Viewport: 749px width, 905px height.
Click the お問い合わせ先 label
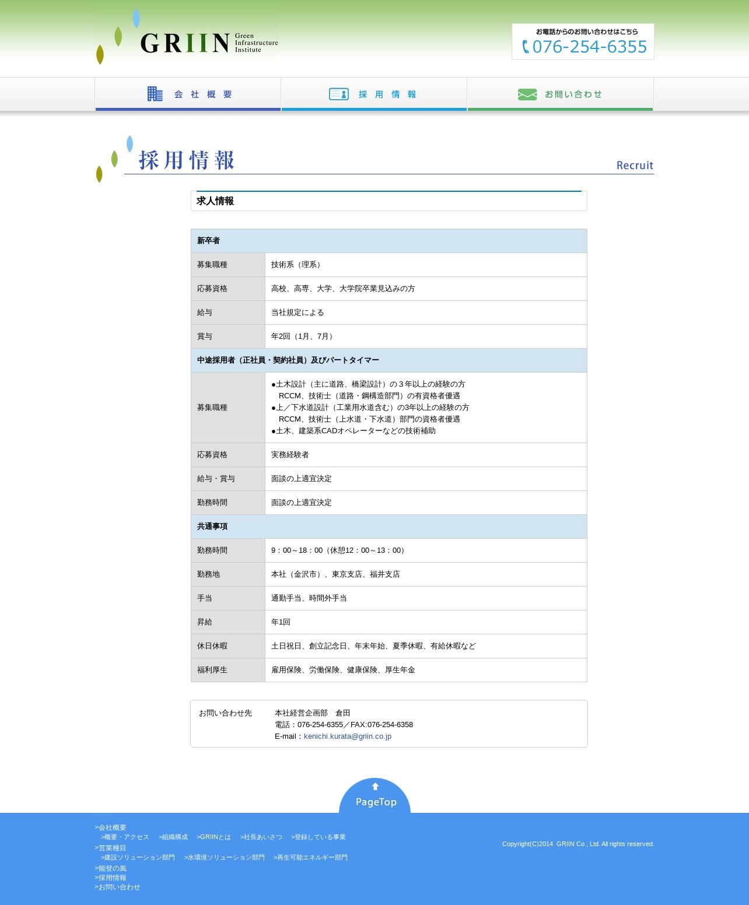225,713
